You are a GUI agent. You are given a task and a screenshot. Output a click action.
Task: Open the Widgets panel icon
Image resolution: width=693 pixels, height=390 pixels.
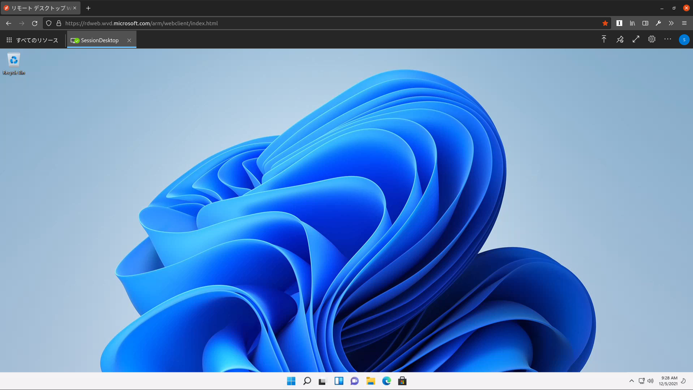[x=339, y=381]
